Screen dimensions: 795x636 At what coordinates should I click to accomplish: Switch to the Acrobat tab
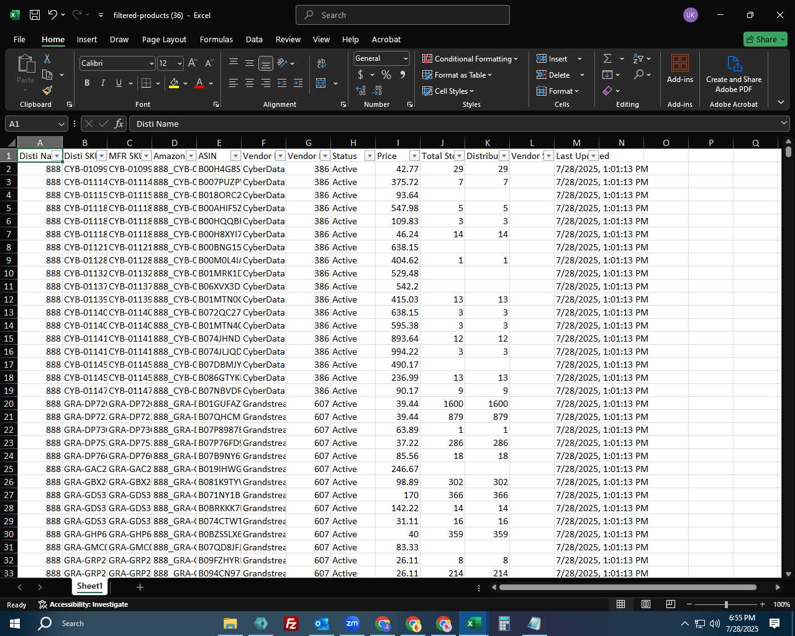pyautogui.click(x=386, y=39)
